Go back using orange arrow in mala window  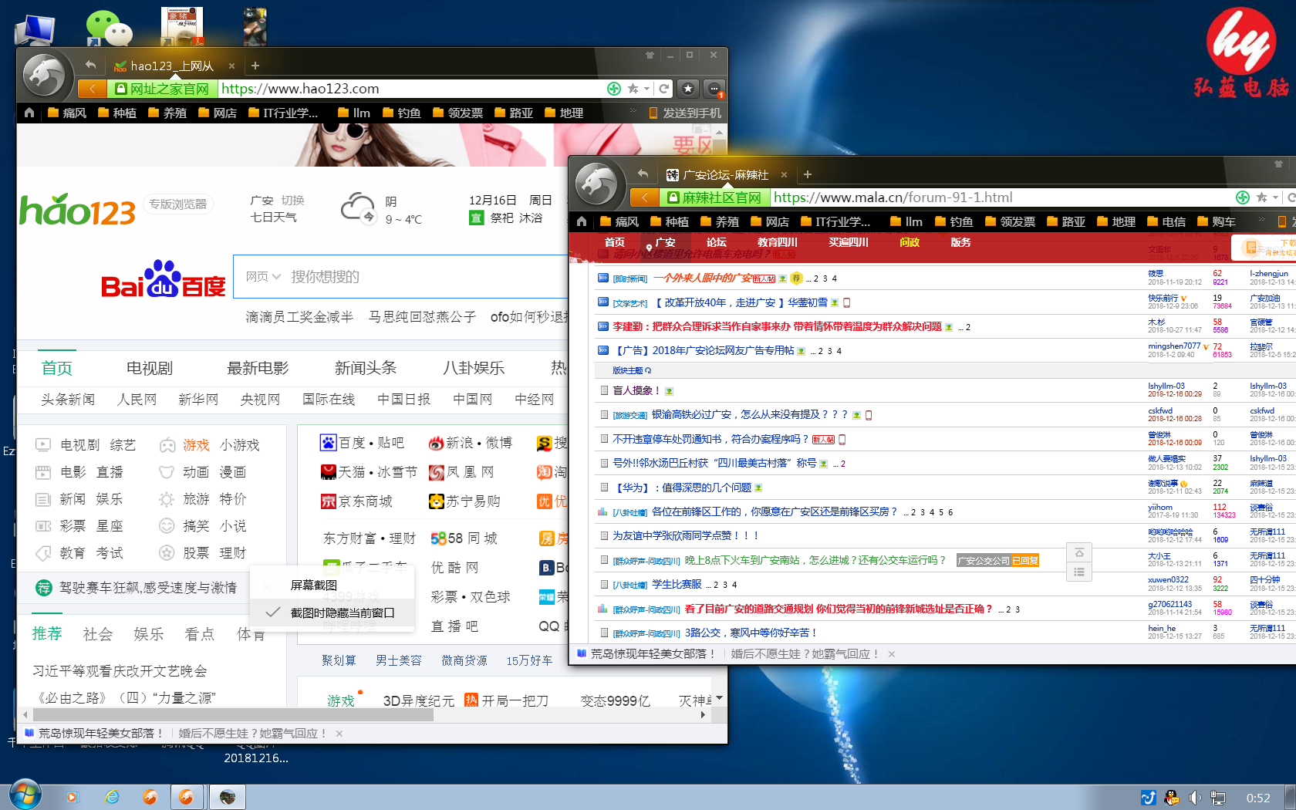(x=644, y=197)
